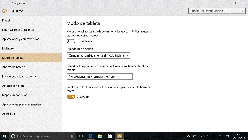Open the Action Center notifications icon
Screen dimensions: 248x140
coord(213,136)
